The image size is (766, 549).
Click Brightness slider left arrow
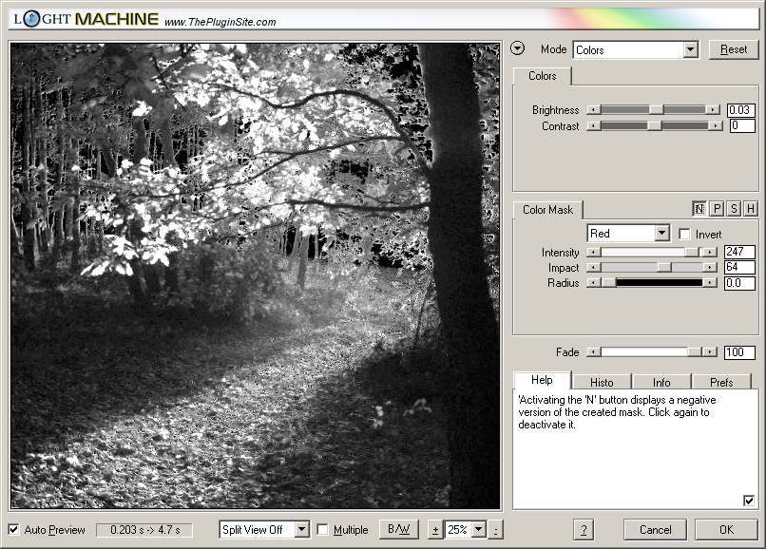[x=593, y=110]
